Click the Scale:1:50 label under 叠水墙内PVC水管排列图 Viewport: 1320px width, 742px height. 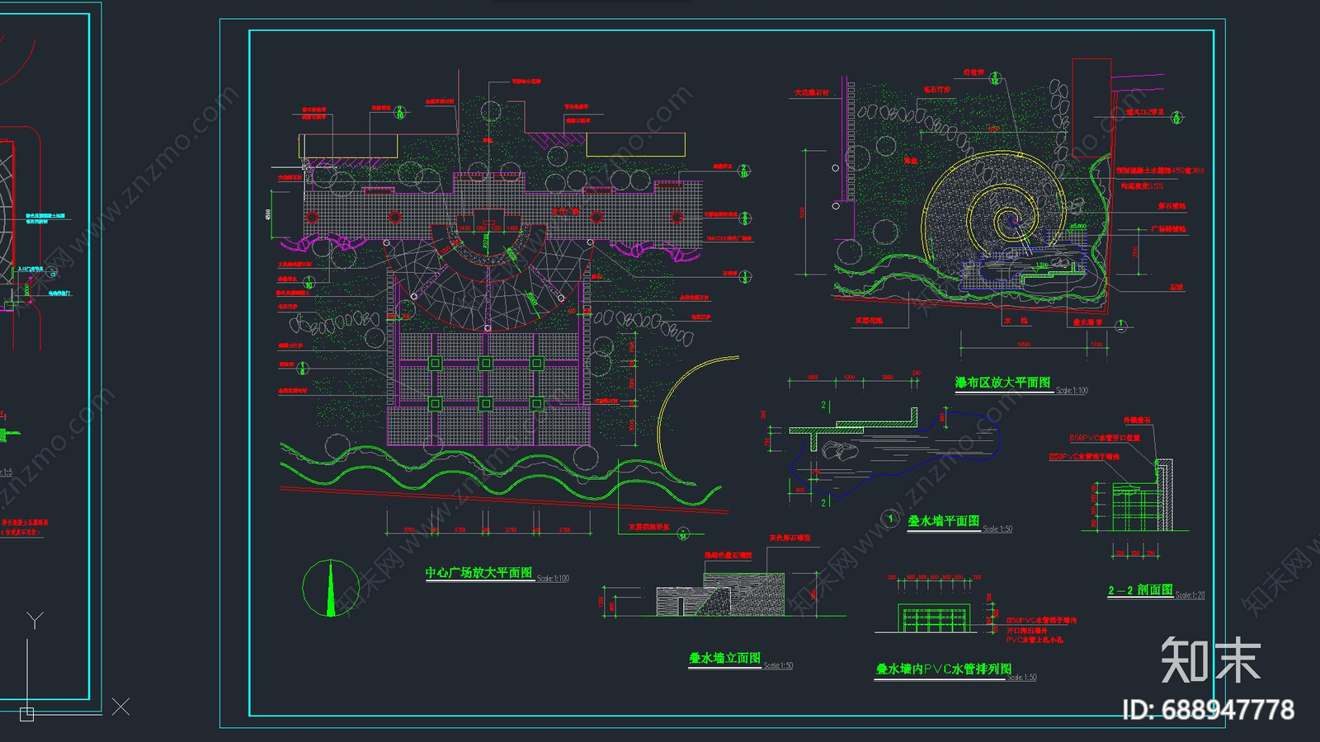point(1022,678)
